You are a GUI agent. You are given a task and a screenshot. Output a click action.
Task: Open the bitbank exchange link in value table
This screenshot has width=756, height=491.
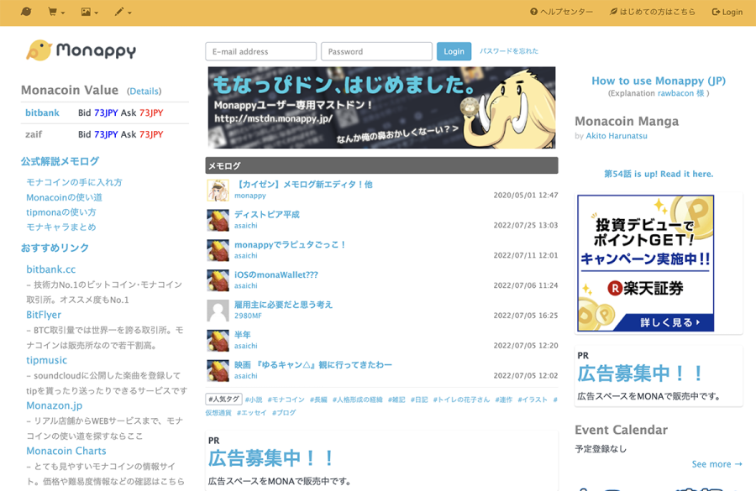coord(42,112)
